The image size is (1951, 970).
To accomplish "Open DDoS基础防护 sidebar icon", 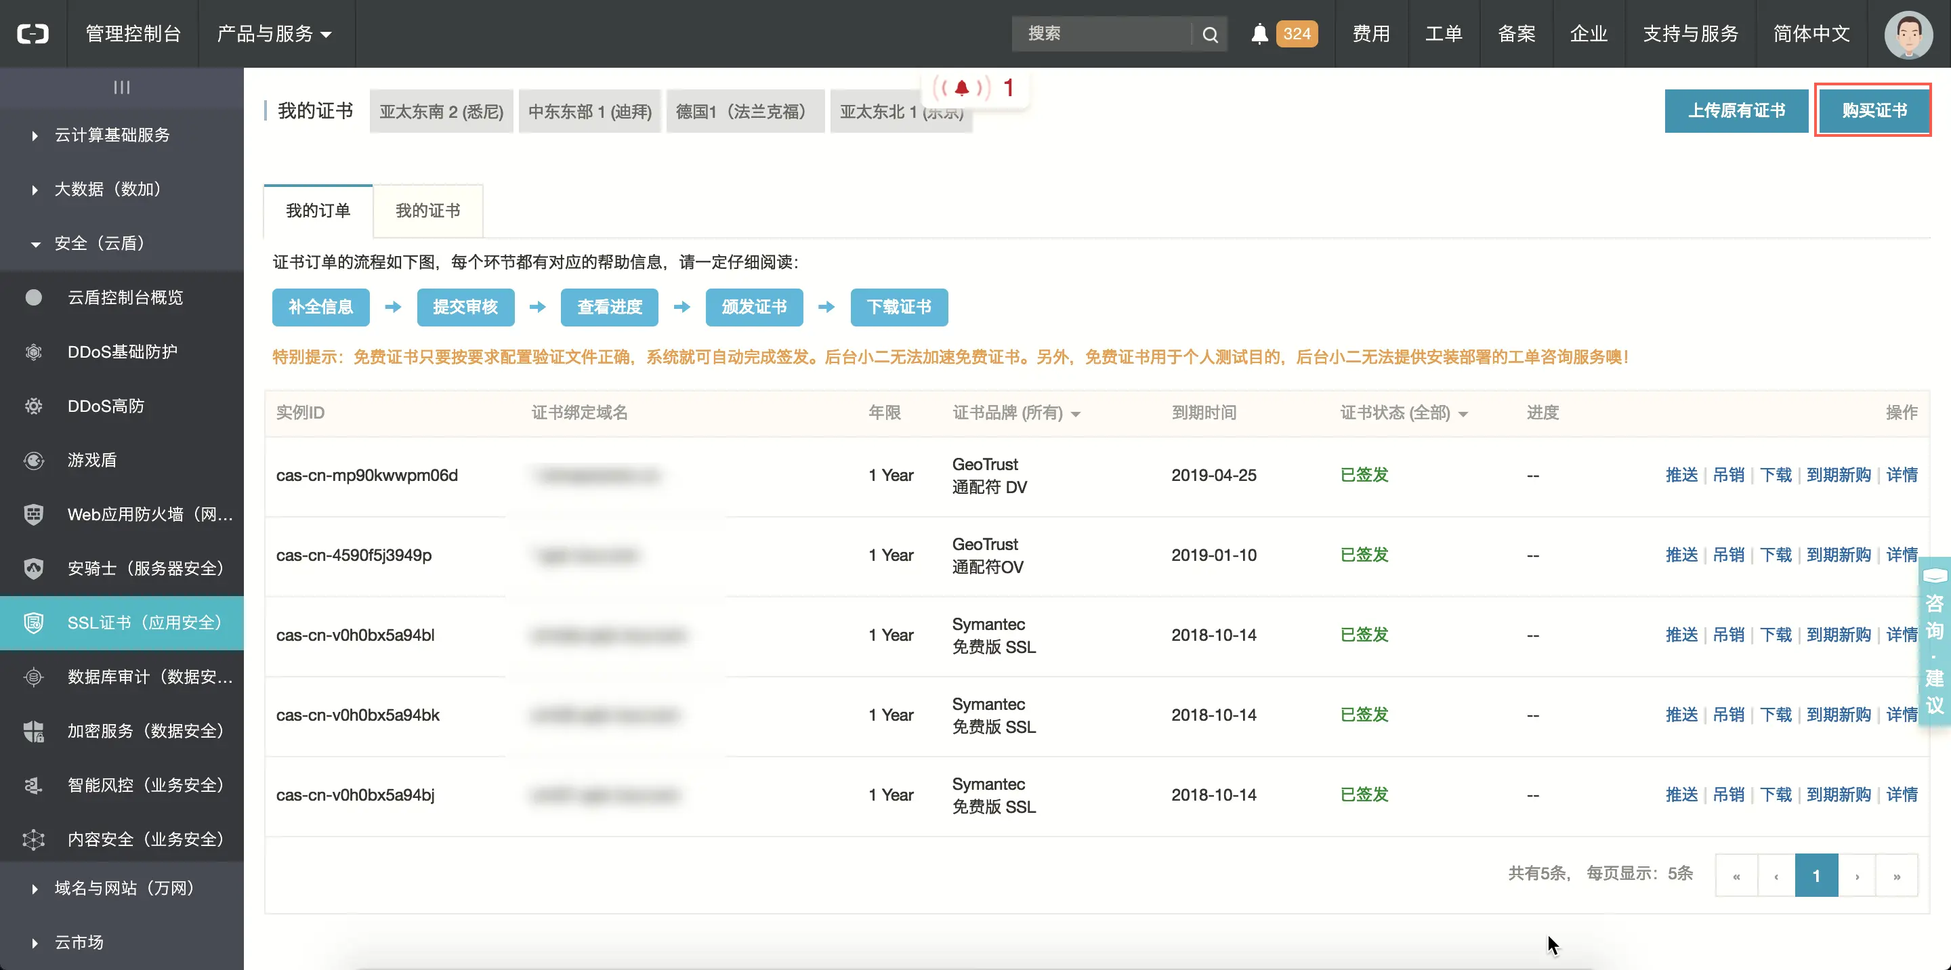I will point(34,352).
